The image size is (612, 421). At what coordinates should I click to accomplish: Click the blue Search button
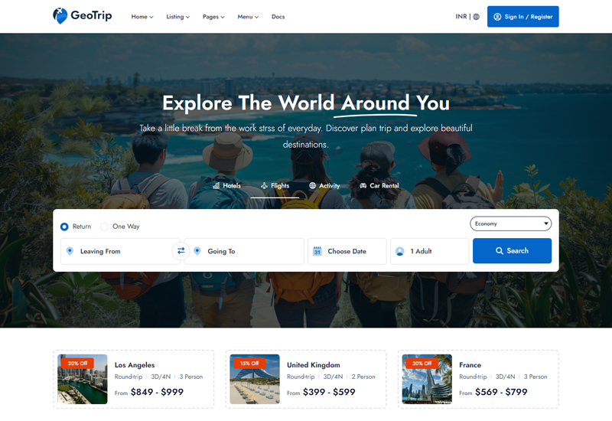pyautogui.click(x=512, y=251)
